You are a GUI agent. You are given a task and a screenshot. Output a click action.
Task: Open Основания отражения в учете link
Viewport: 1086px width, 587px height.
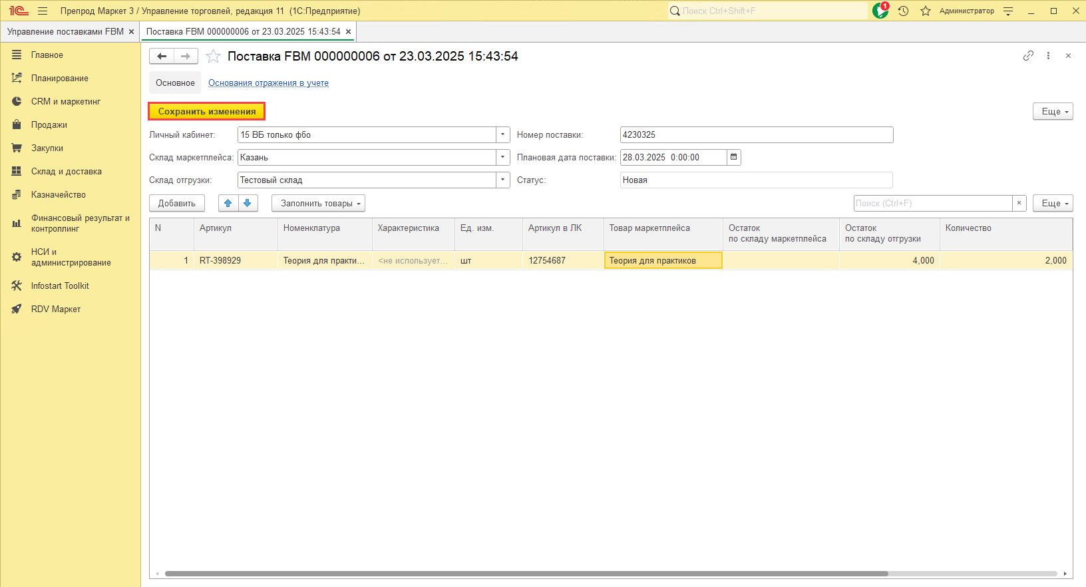[268, 83]
